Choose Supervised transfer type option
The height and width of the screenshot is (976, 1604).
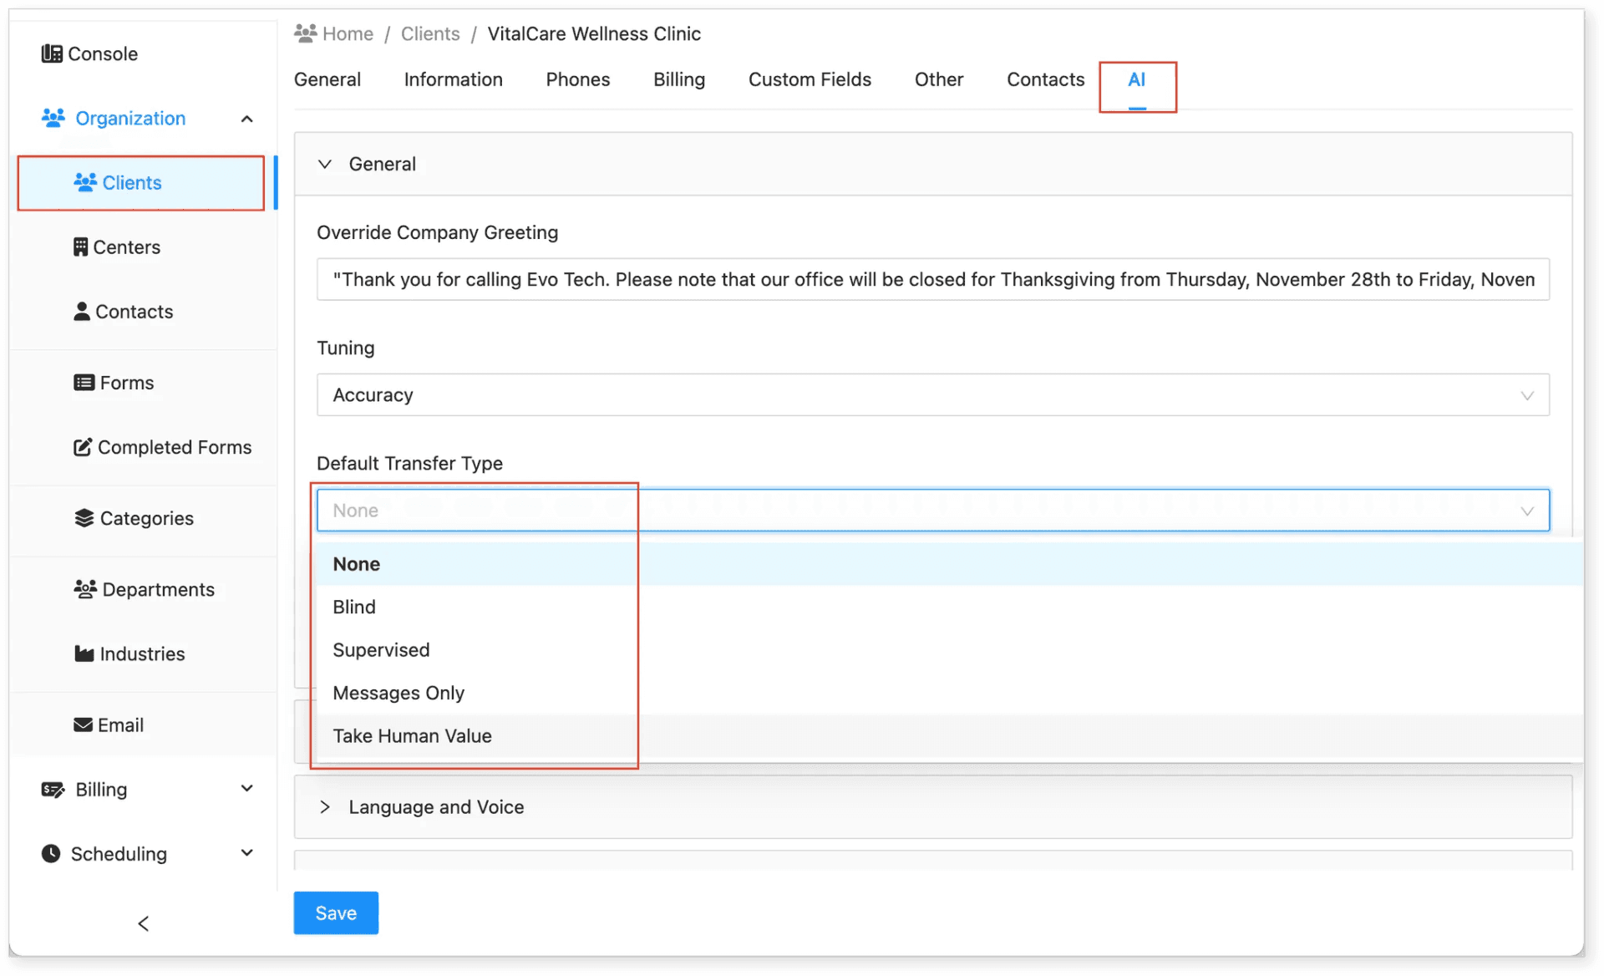pos(949,650)
